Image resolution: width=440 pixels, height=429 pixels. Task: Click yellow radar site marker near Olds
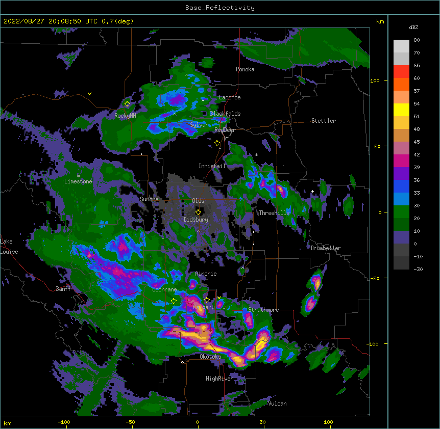(x=198, y=212)
